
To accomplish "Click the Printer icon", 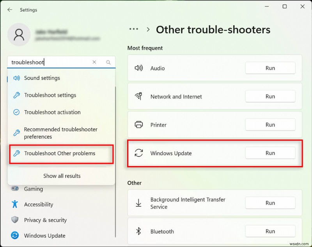I will pos(139,125).
